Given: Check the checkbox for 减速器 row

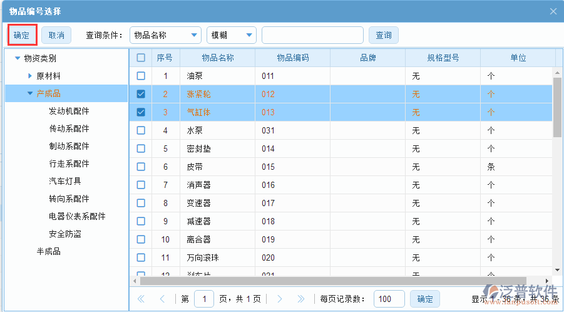Looking at the screenshot, I should (141, 221).
